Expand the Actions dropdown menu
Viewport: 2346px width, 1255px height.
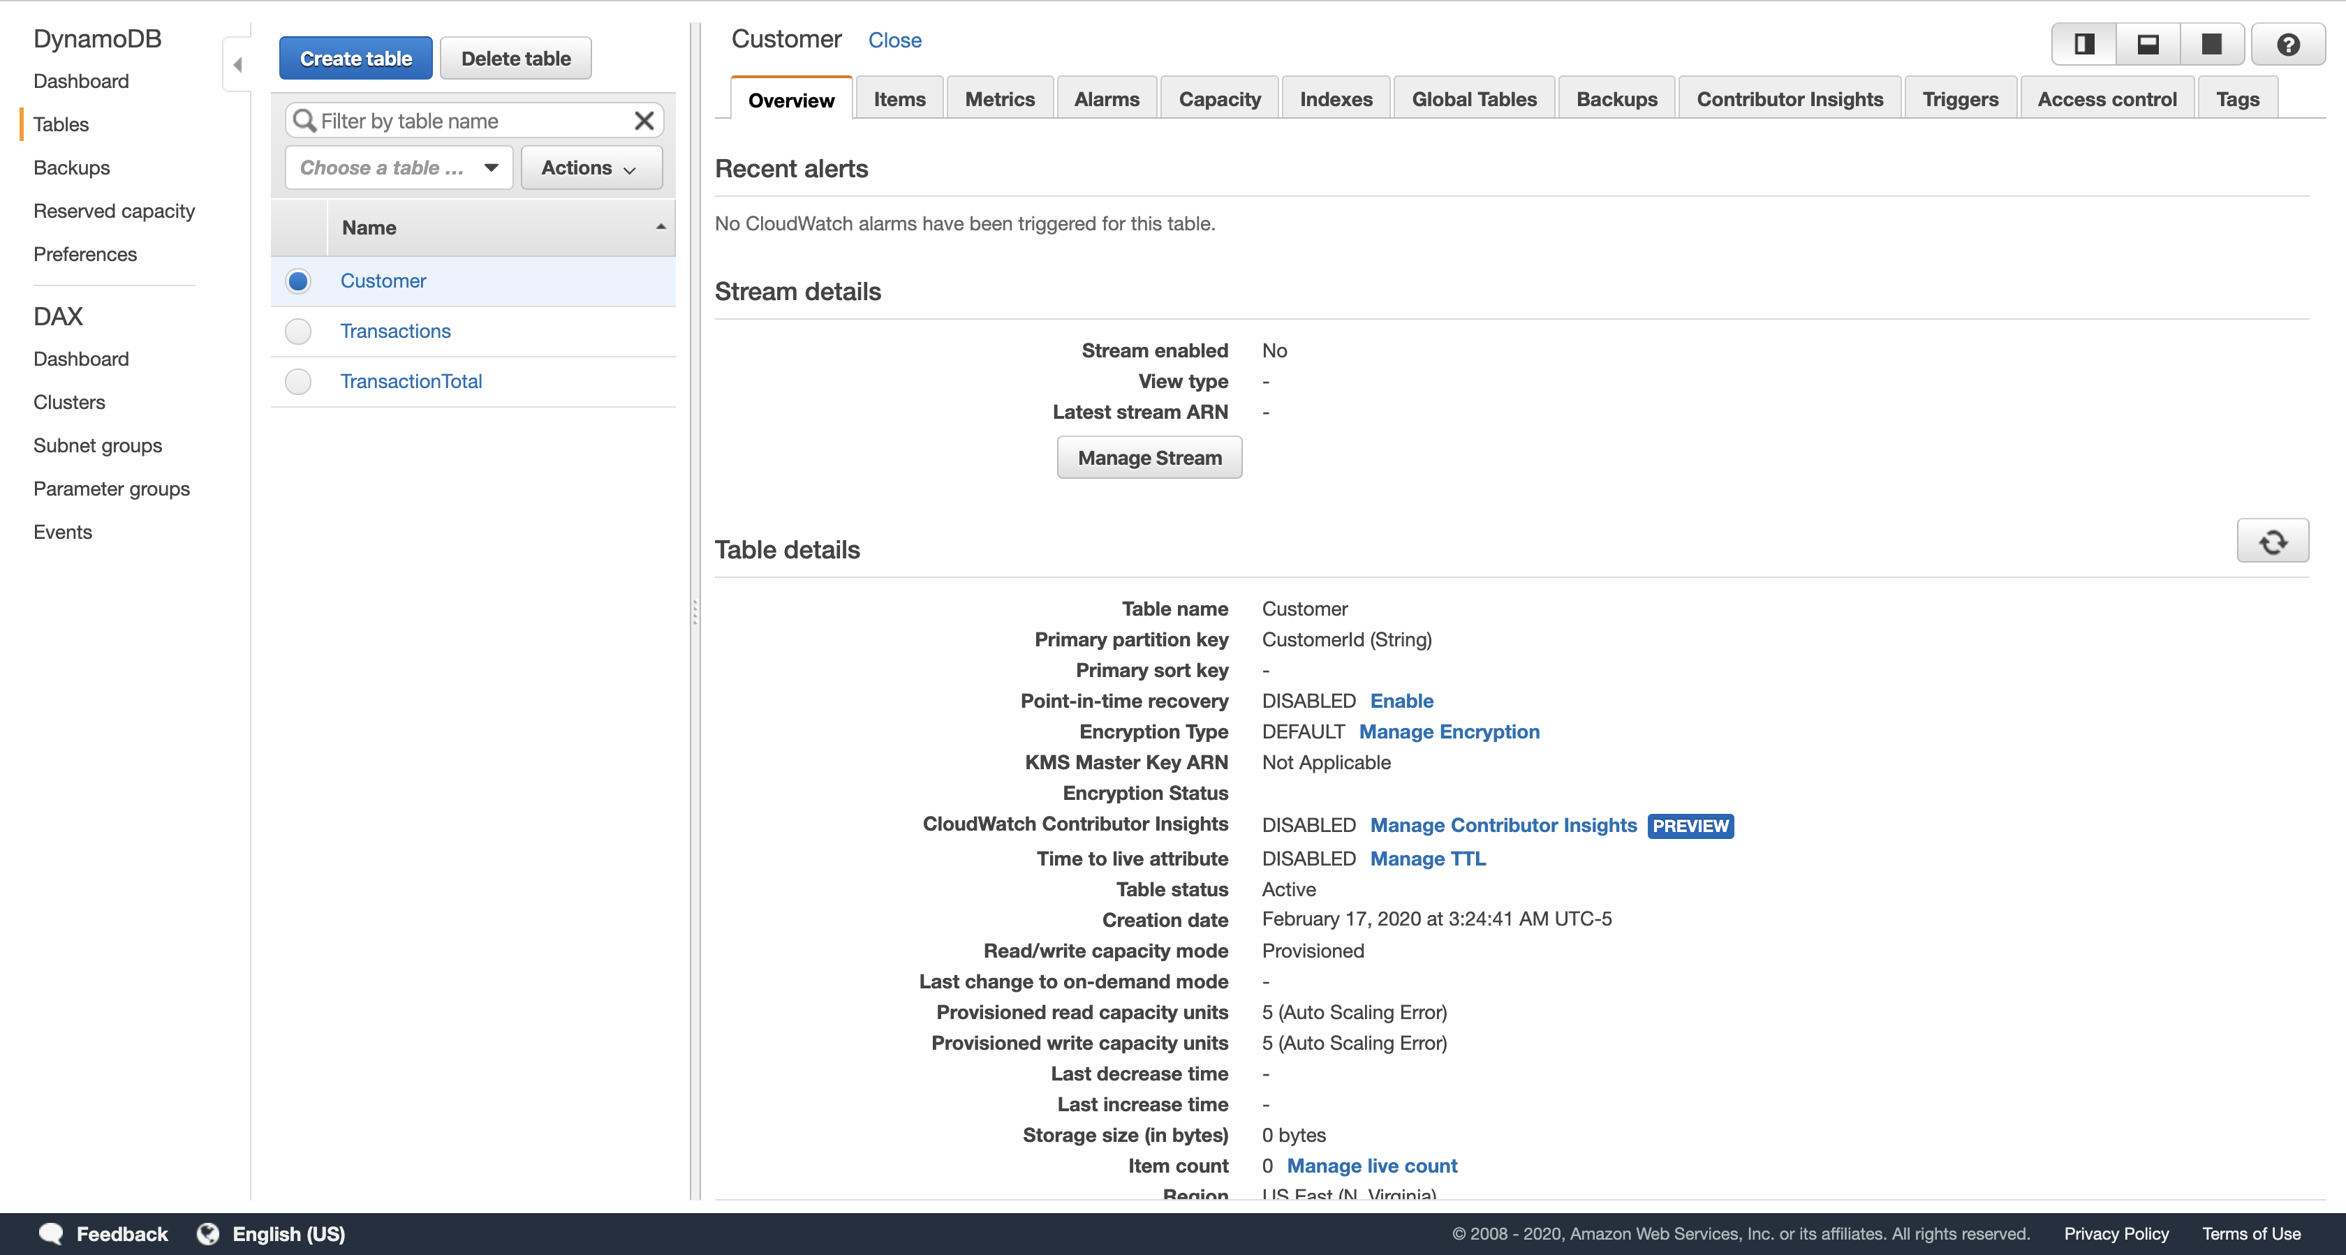tap(590, 168)
